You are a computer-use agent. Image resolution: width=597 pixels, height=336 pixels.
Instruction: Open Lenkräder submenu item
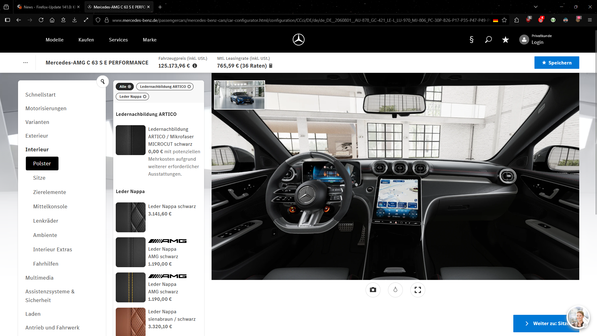[46, 221]
